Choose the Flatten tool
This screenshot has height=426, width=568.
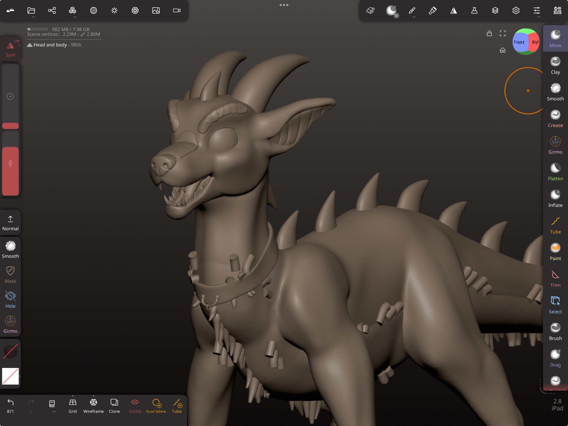click(555, 171)
